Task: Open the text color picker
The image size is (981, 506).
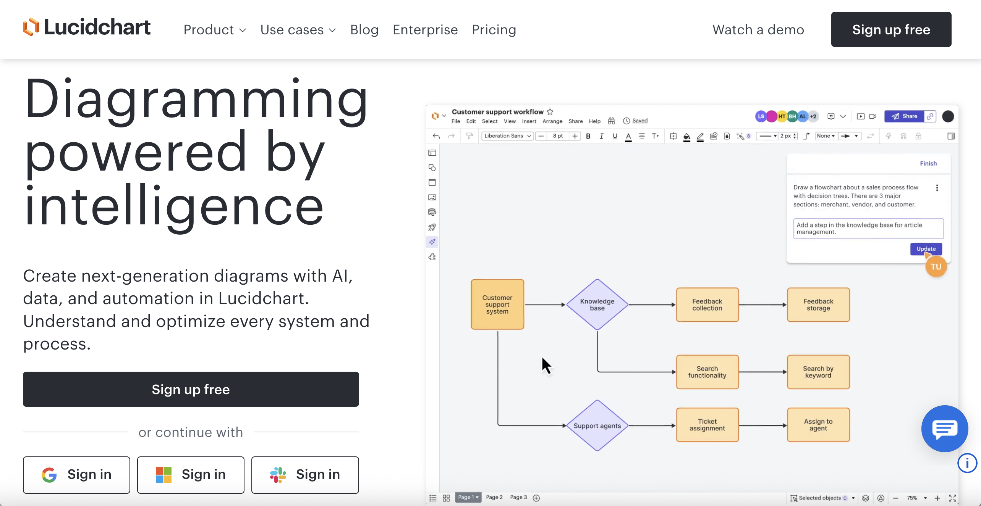Action: (x=628, y=137)
